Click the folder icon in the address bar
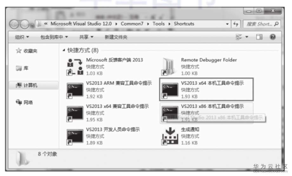 (x=39, y=24)
